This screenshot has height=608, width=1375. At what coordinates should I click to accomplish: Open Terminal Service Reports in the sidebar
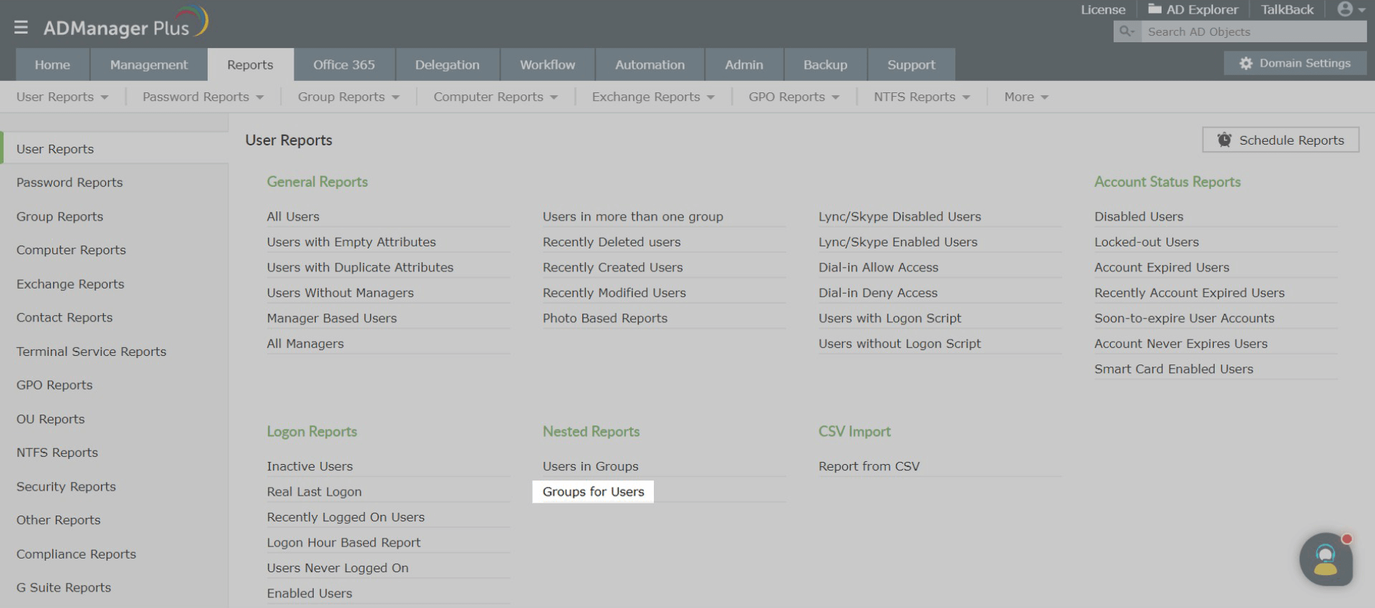click(91, 352)
